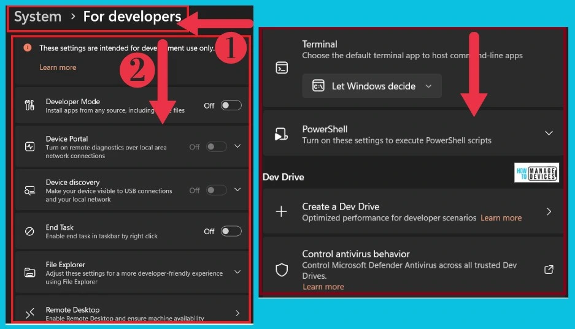Click Learn more under Control antivirus behavior
Image resolution: width=575 pixels, height=329 pixels.
pyautogui.click(x=323, y=287)
